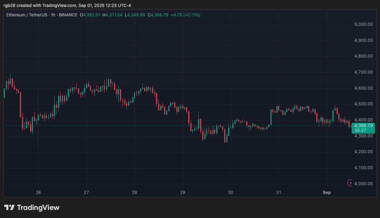Click the rgb28 attribution text at top
Image resolution: width=380 pixels, height=218 pixels.
click(x=9, y=5)
